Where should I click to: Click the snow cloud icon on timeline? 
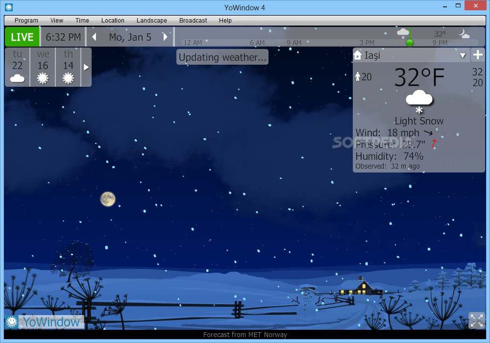pyautogui.click(x=403, y=33)
